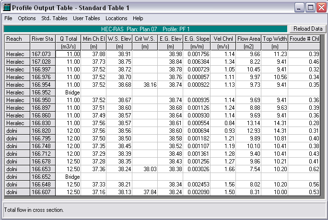
Task: Click Flow Area value 7.54
Action: [248, 169]
